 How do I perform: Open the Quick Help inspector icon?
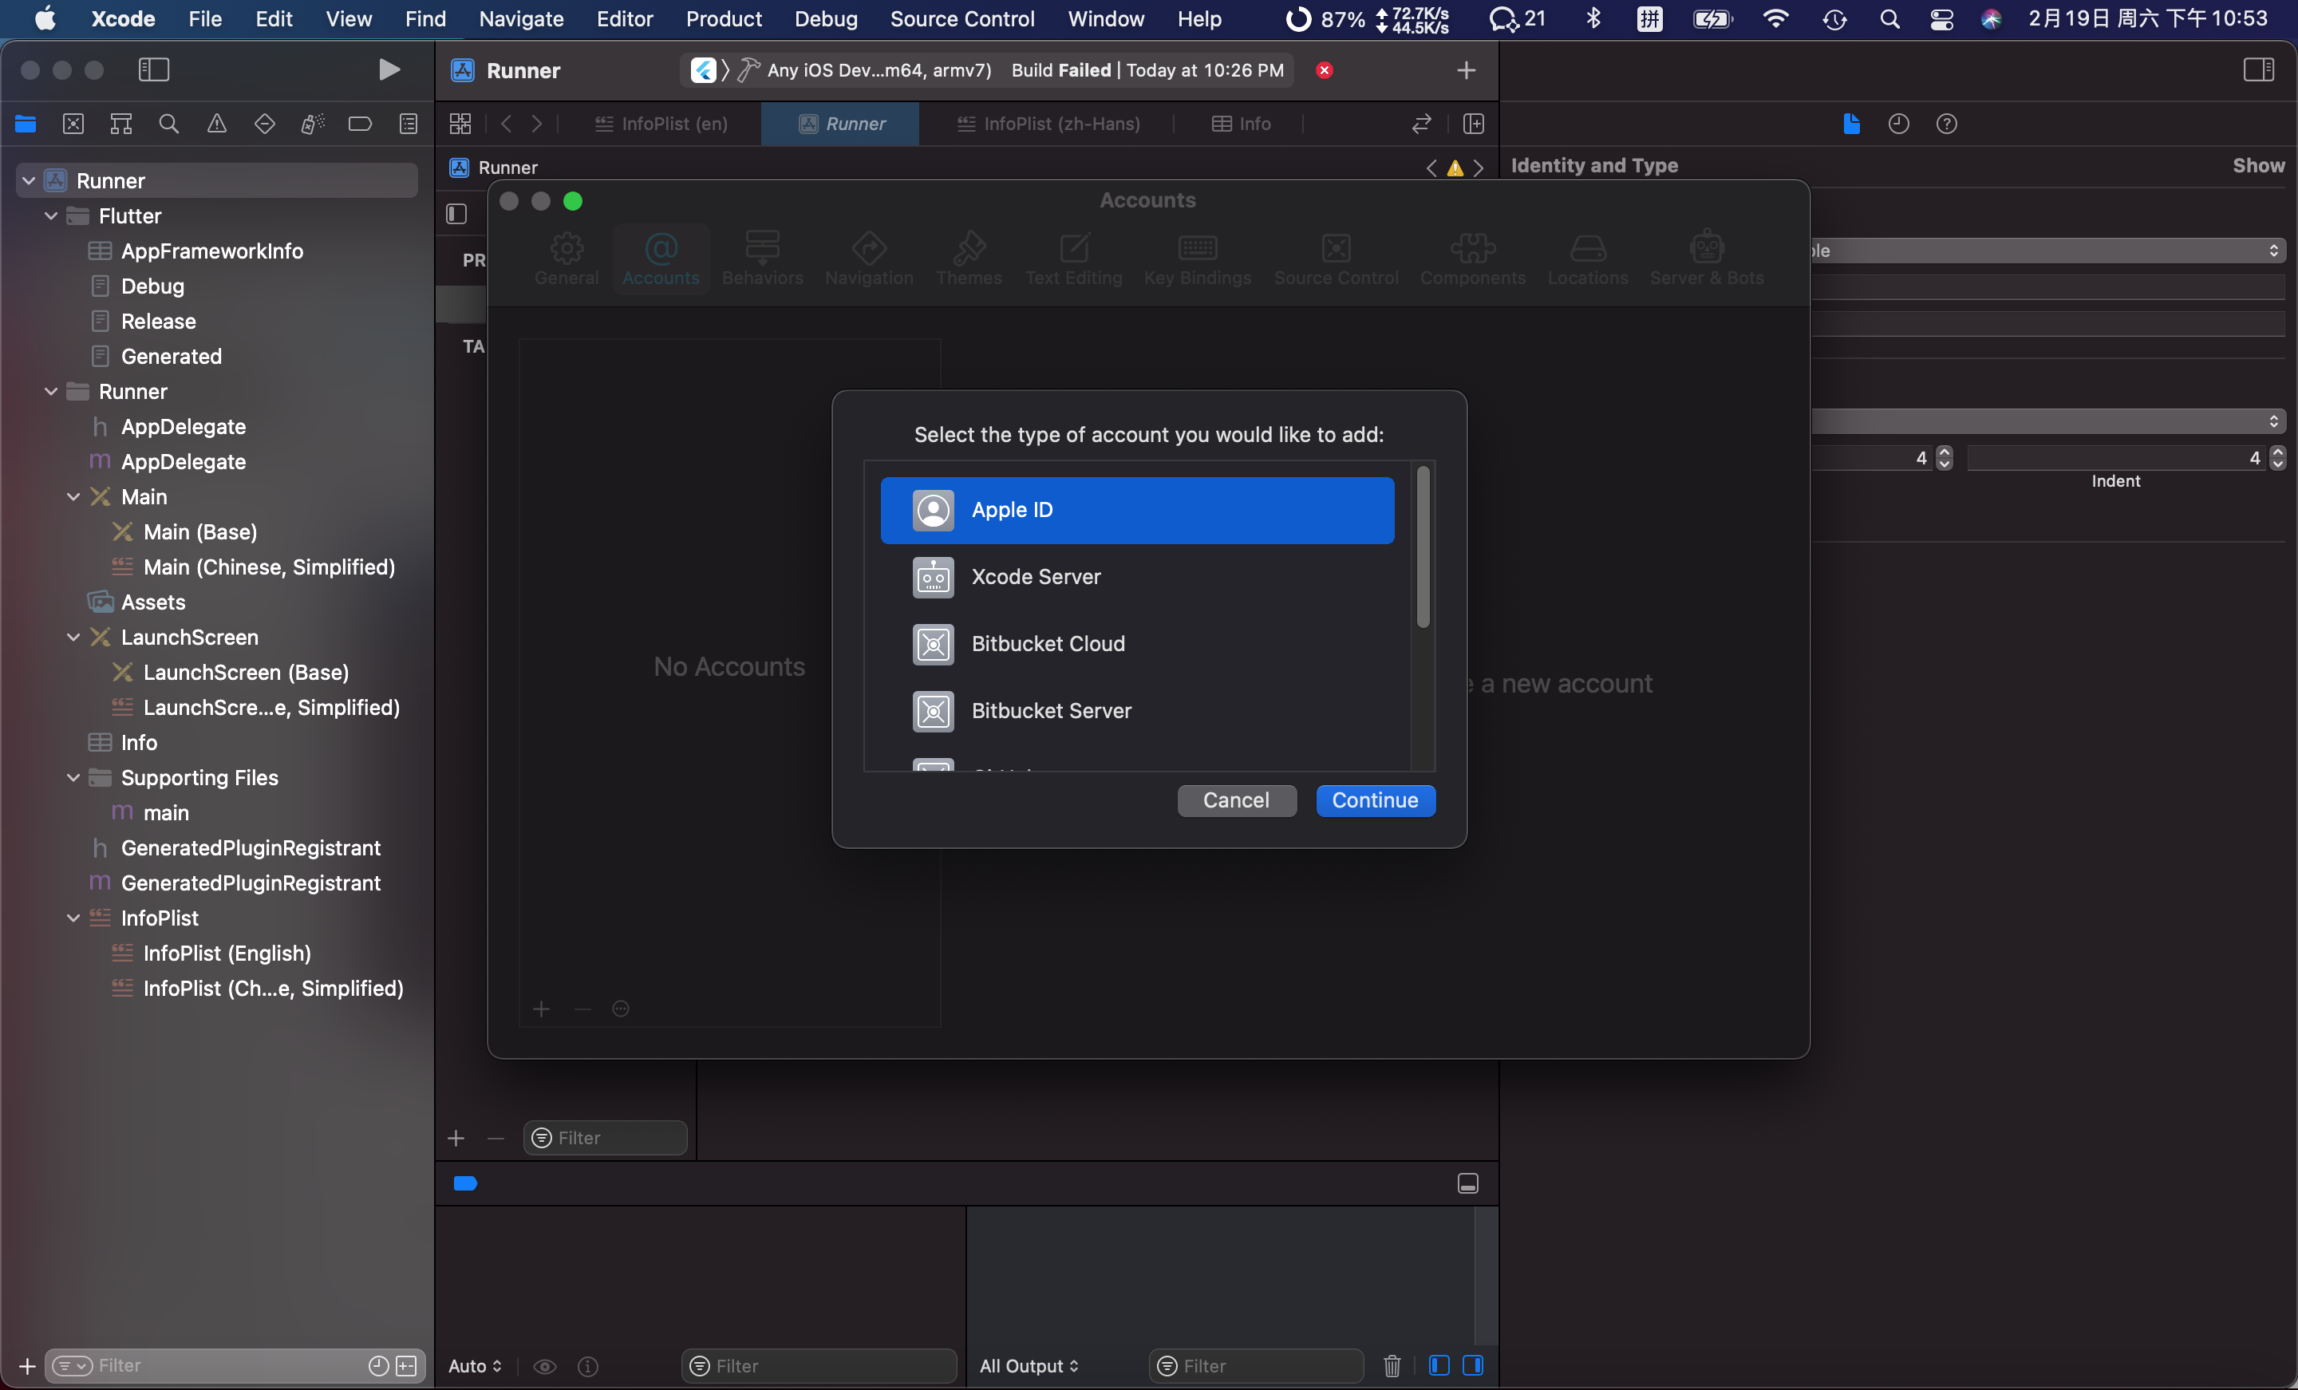pyautogui.click(x=1946, y=123)
